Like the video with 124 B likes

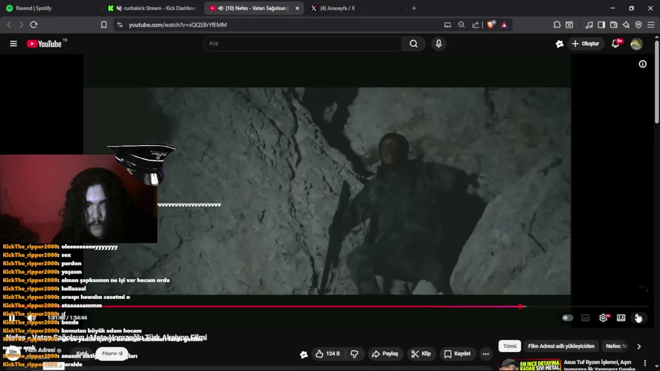(327, 353)
